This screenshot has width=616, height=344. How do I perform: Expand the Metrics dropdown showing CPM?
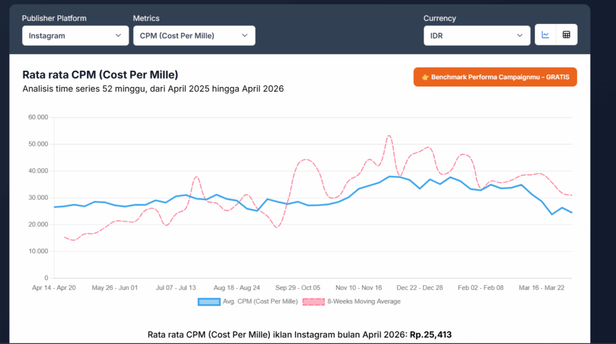[x=194, y=35]
